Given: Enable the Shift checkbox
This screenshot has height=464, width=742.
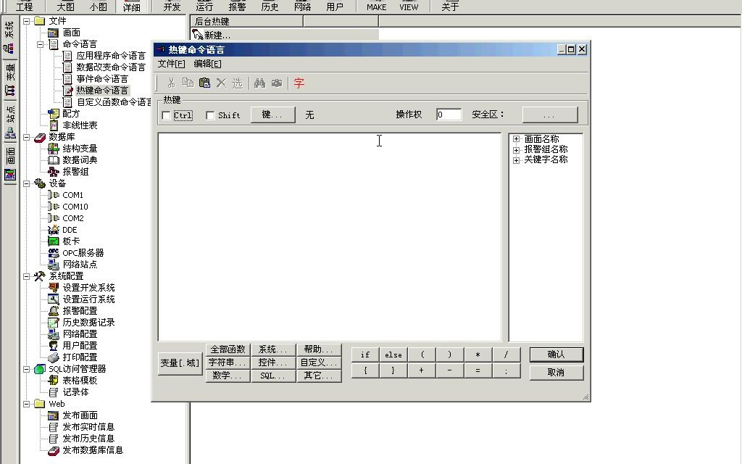Looking at the screenshot, I should coord(209,115).
